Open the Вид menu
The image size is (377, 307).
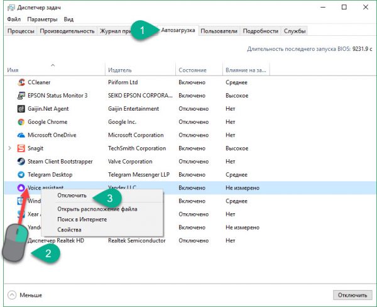tap(68, 20)
